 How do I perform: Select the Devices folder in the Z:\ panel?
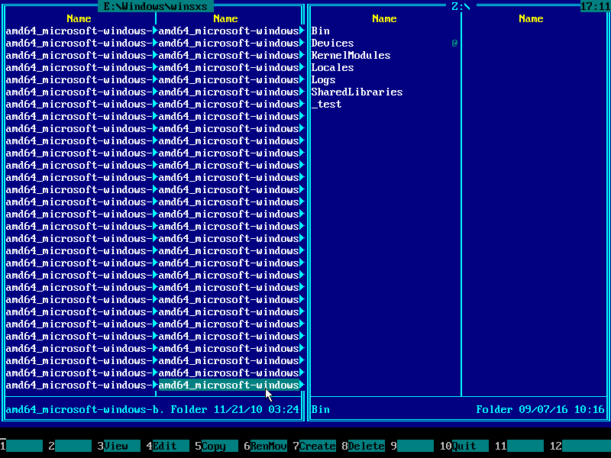click(332, 43)
